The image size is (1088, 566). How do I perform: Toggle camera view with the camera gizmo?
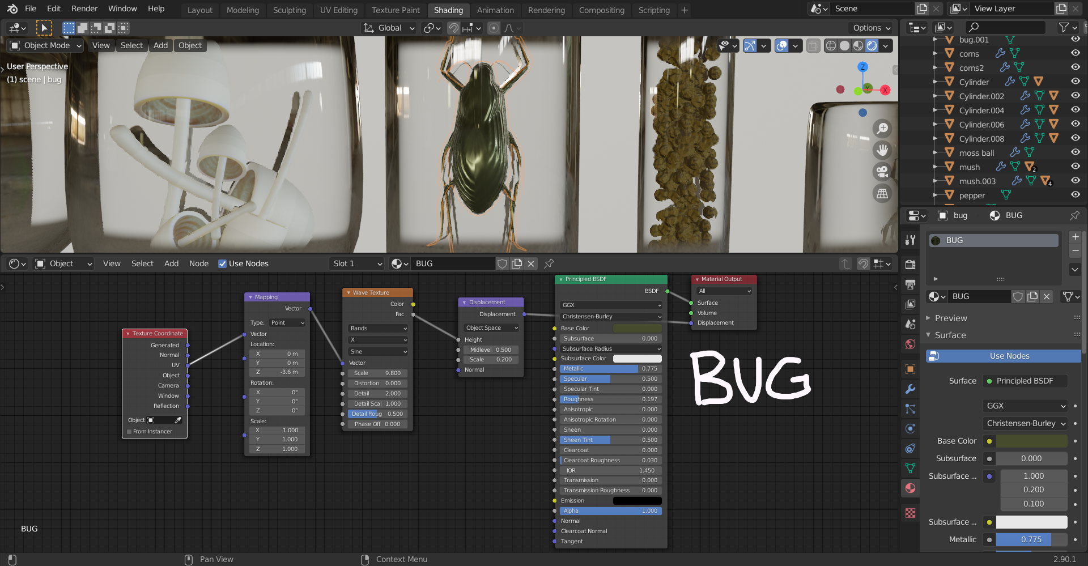pos(882,172)
